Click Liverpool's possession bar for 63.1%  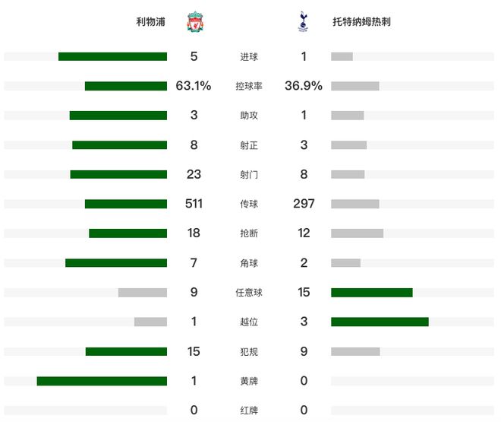point(125,86)
